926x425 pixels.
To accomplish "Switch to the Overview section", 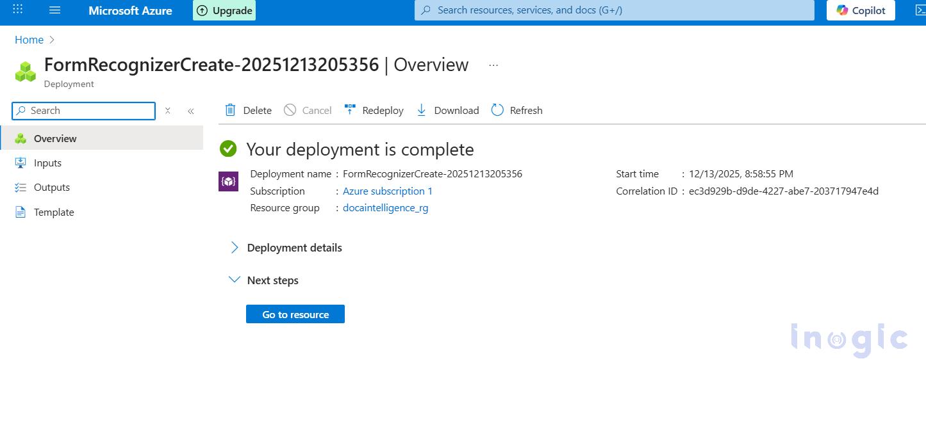I will point(55,138).
